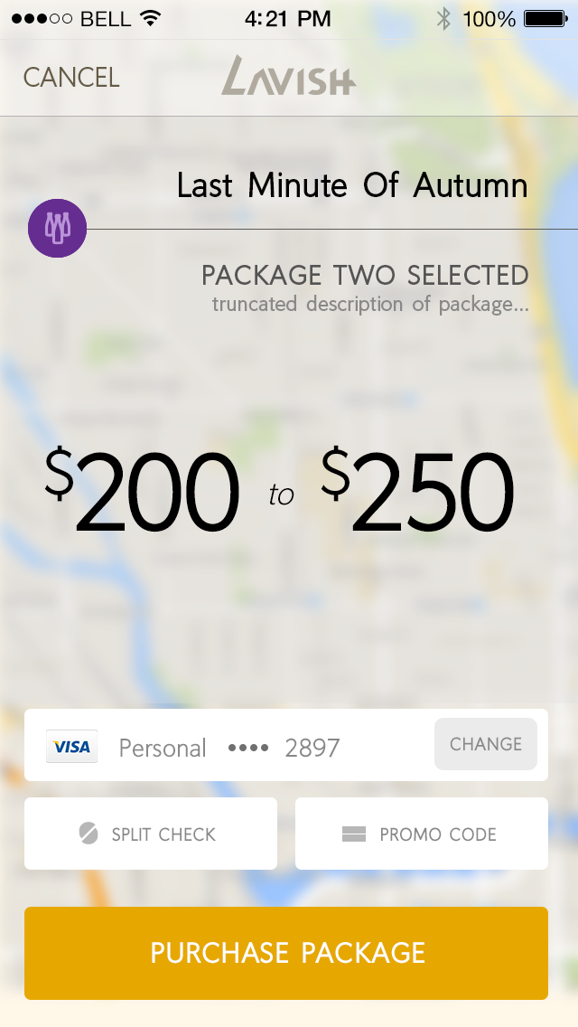Image resolution: width=578 pixels, height=1027 pixels.
Task: Tap the purple bottles package icon
Action: pyautogui.click(x=58, y=228)
